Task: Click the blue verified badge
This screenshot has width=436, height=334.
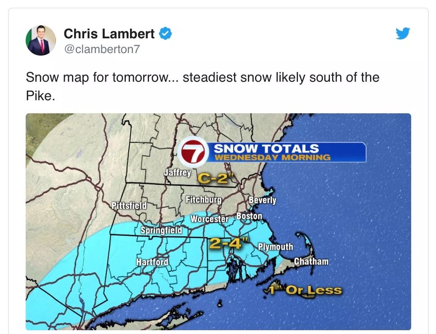Action: click(165, 34)
